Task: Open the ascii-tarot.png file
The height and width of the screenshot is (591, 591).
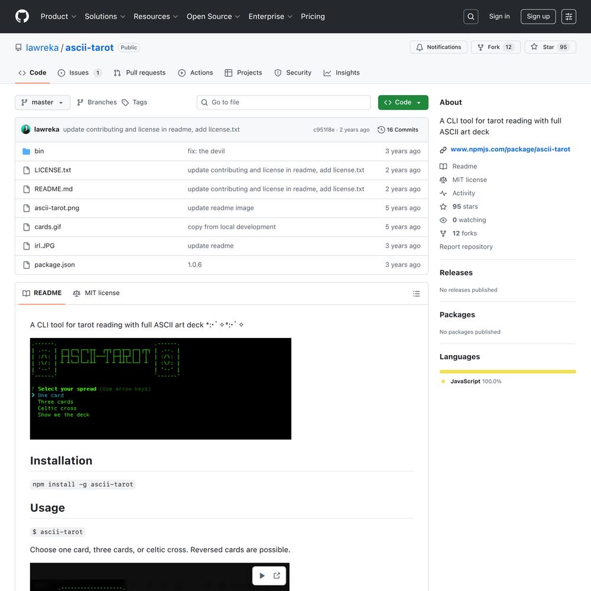Action: [57, 208]
